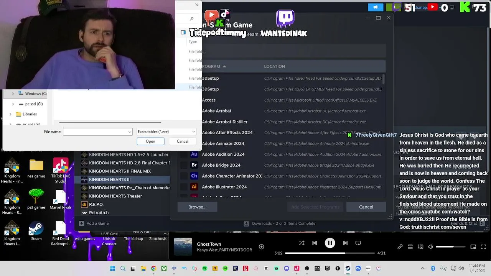Image resolution: width=491 pixels, height=276 pixels.
Task: Click the Open button in file dialog
Action: (150, 141)
